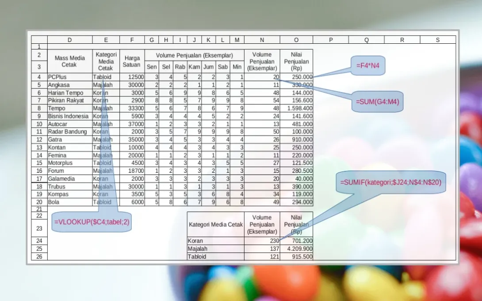The height and width of the screenshot is (301, 482).
Task: Click the summary value 4.209.900
Action: point(296,249)
